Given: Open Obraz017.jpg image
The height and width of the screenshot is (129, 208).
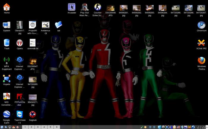Looking at the screenshot, I should (x=20, y=27).
